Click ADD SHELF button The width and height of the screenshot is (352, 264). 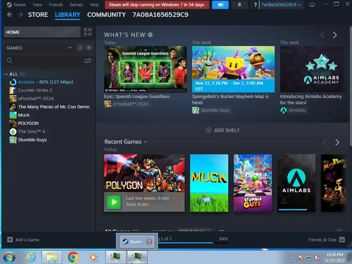click(x=223, y=130)
